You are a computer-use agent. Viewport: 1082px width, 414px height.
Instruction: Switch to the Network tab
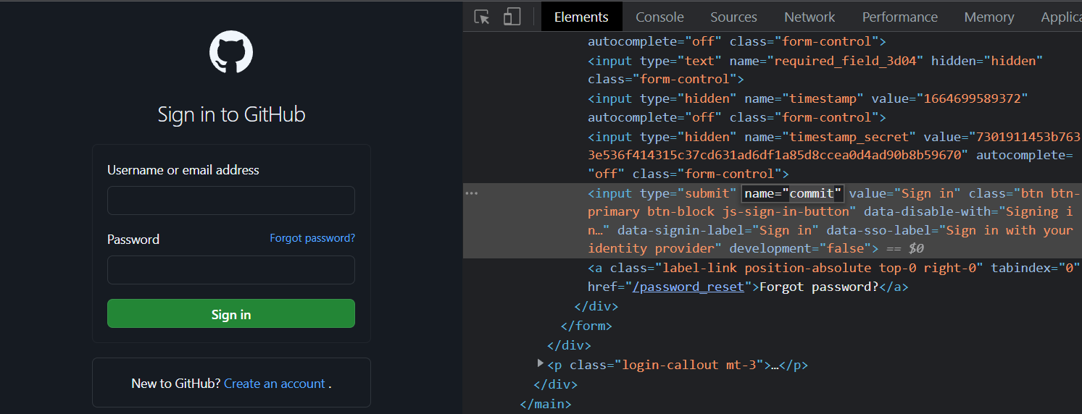pos(810,17)
